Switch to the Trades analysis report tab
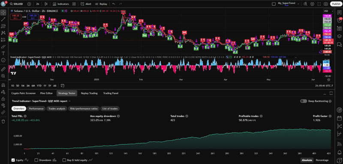Image resolution: width=343 pixels, height=164 pixels. (x=57, y=108)
